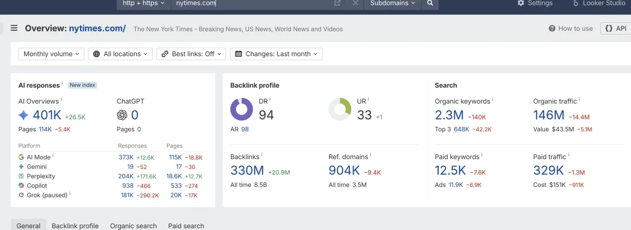Viewport: 631px width, 230px height.
Task: Switch to the Backlink profile tab
Action: click(x=75, y=226)
